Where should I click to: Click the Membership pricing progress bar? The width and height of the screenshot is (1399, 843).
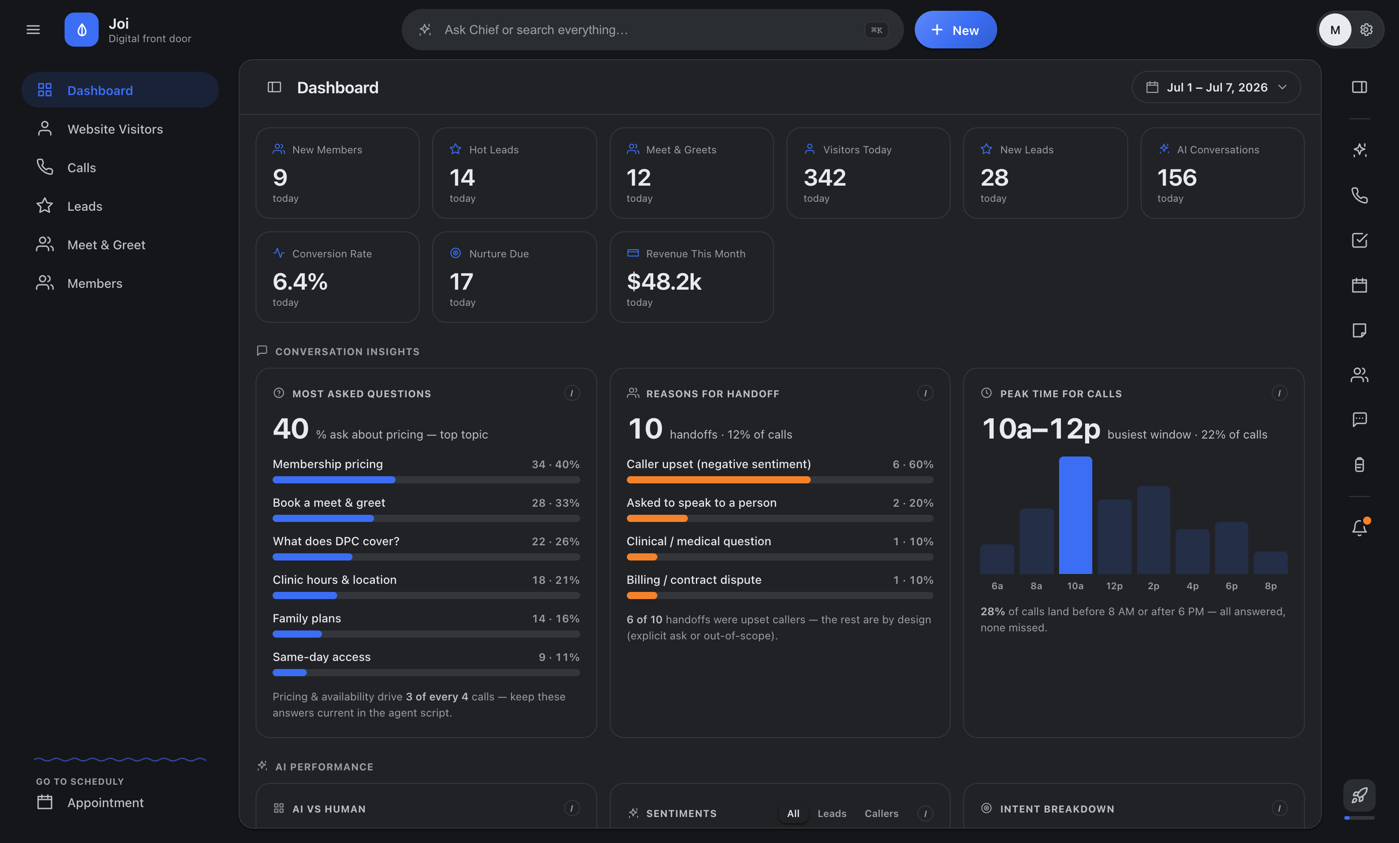point(426,480)
